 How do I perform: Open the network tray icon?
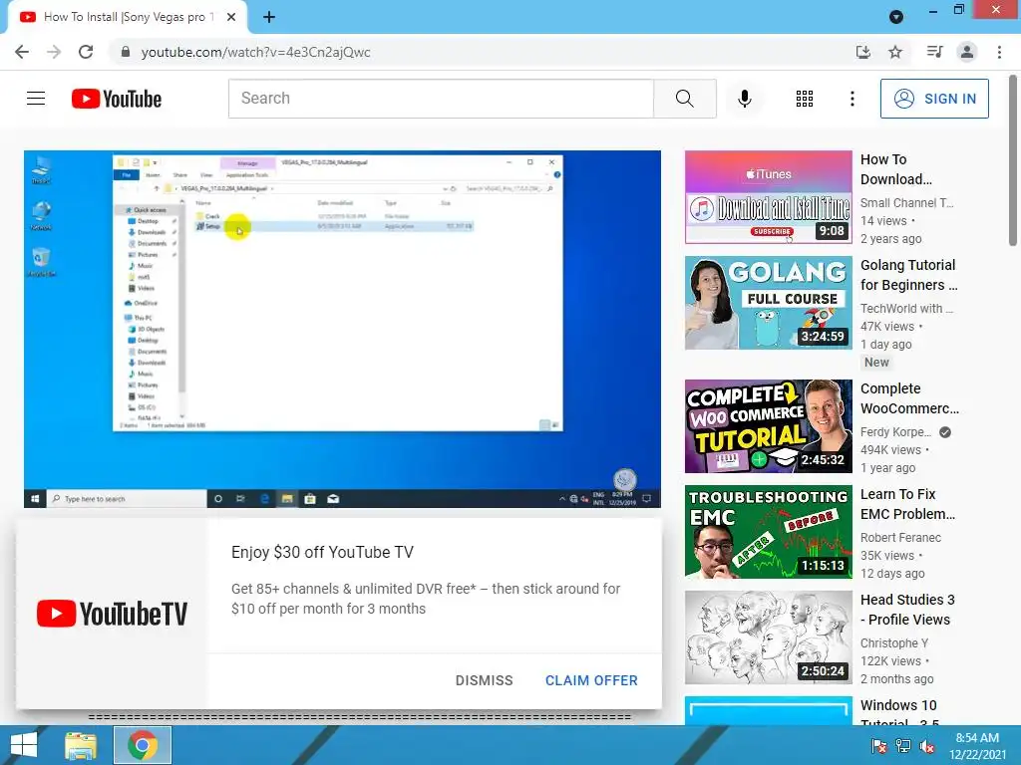[903, 746]
